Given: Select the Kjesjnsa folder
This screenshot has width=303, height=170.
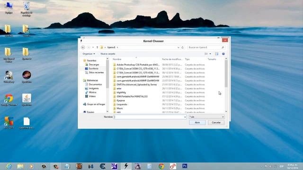Looking at the screenshot, I should [x=121, y=101].
